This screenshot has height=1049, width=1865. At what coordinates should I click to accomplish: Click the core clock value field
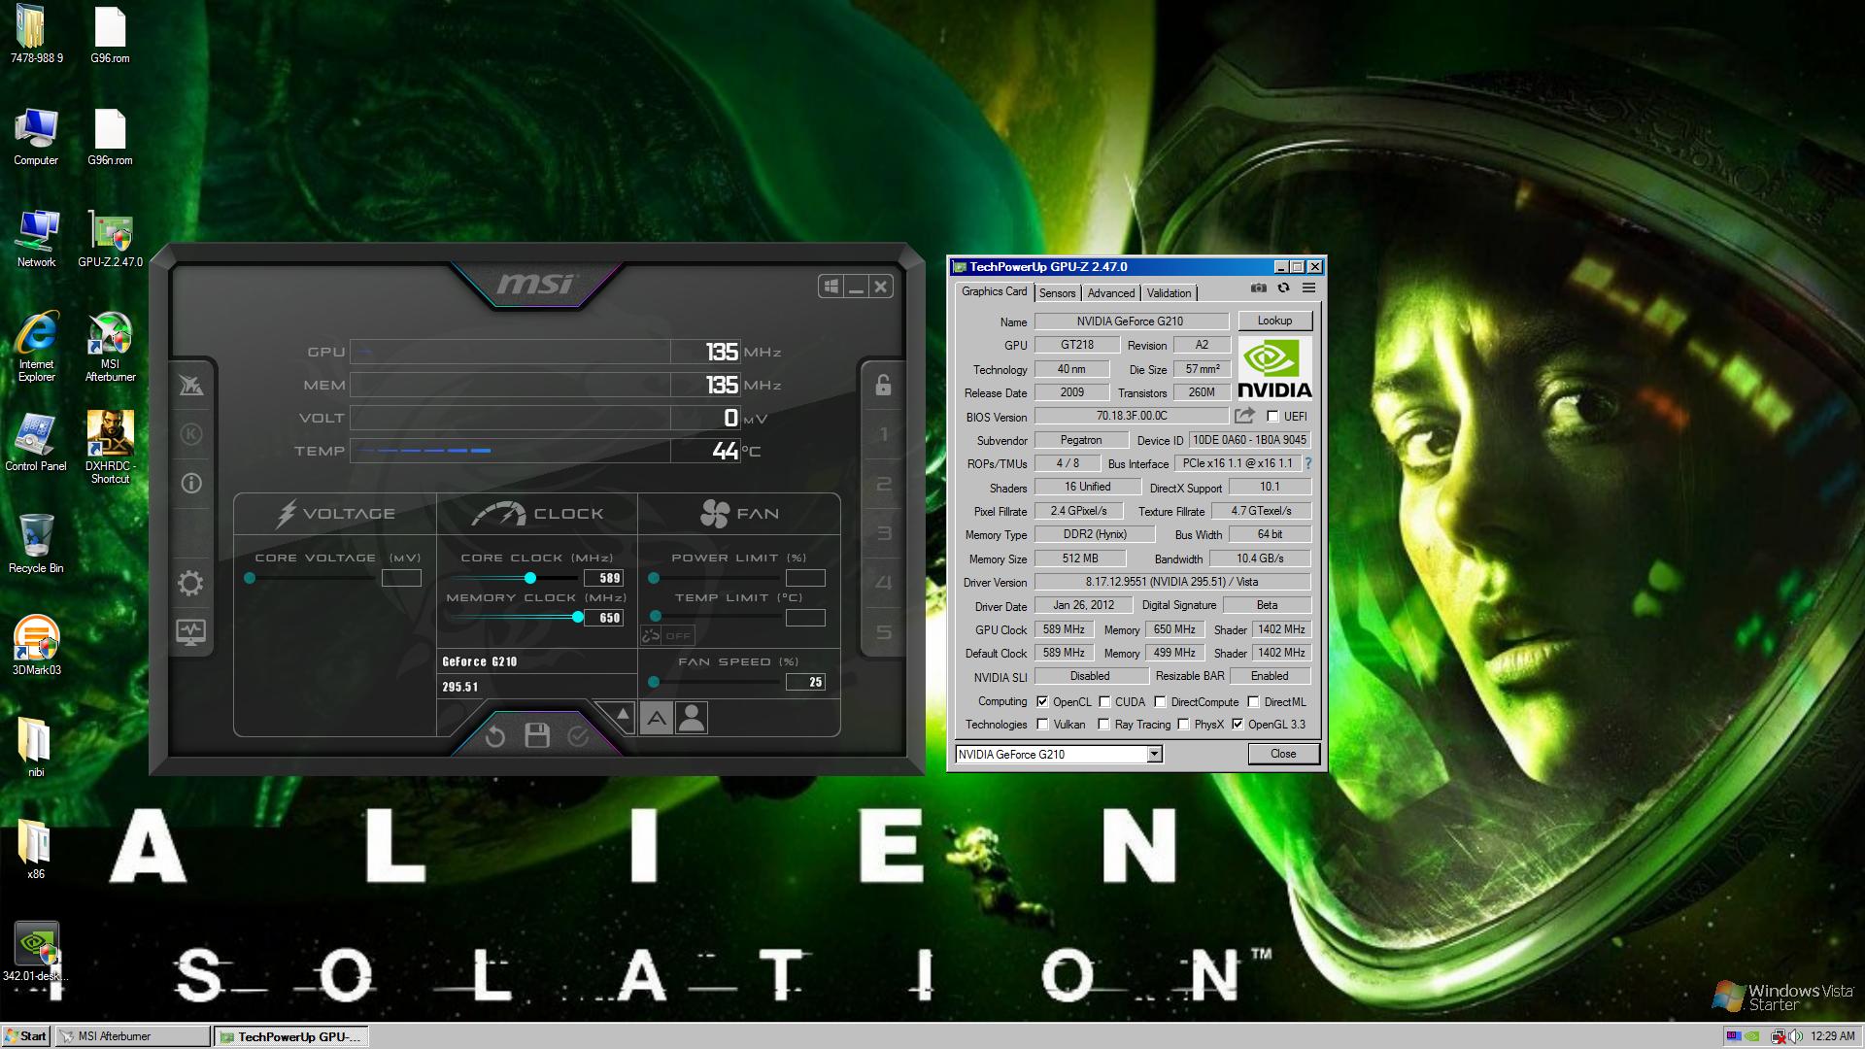[603, 578]
